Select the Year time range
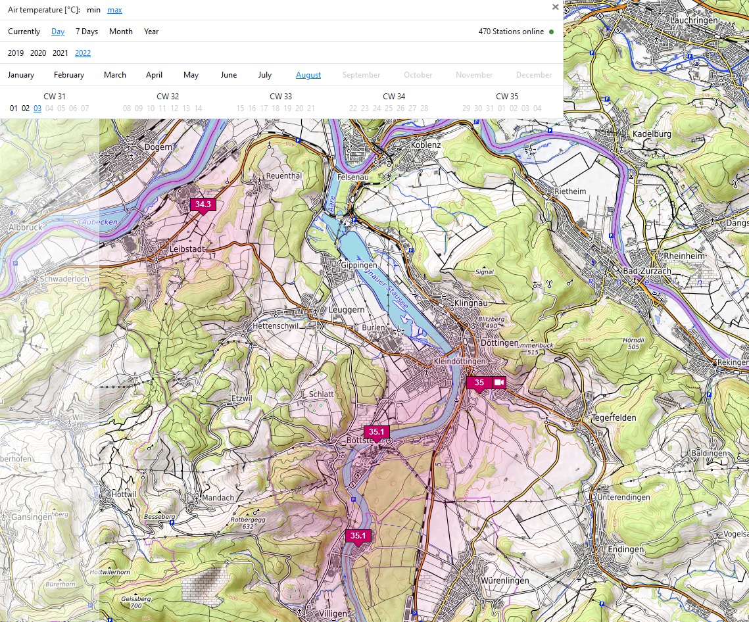 tap(151, 32)
